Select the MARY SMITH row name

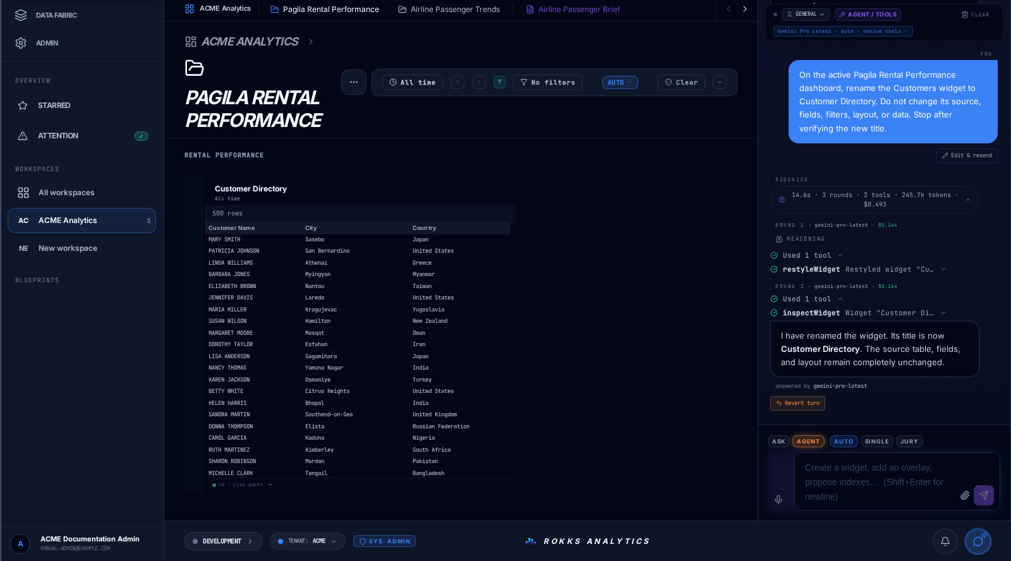point(224,239)
